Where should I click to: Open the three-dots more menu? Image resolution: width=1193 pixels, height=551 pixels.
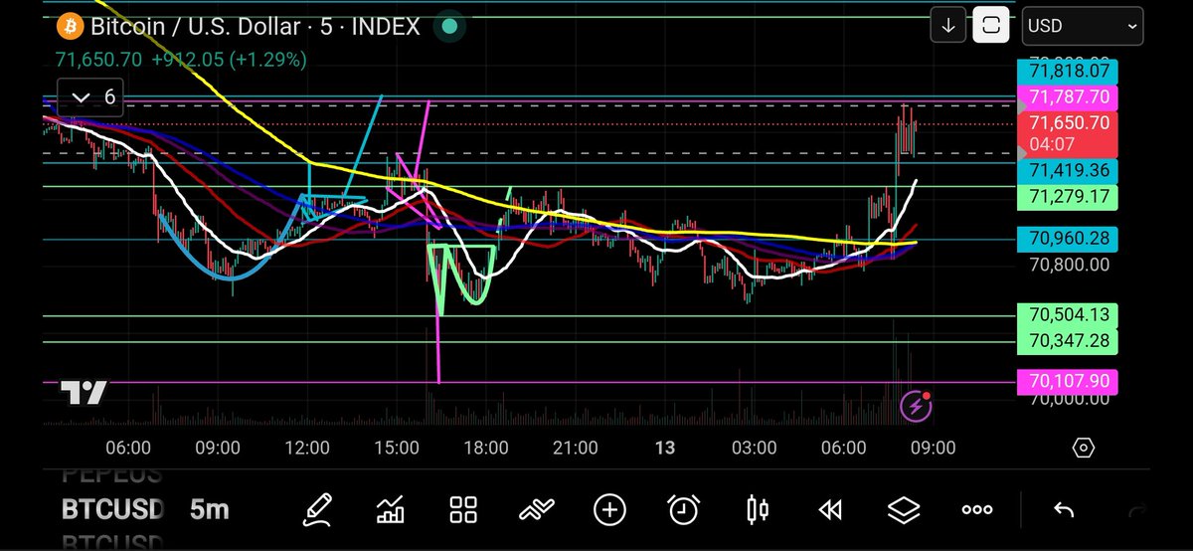click(x=977, y=510)
